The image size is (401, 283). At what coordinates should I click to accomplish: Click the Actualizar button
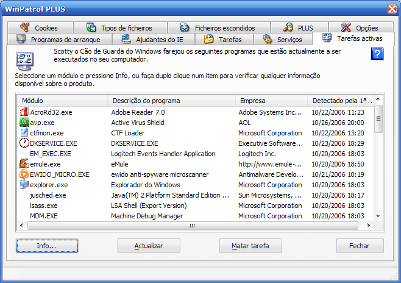pyautogui.click(x=149, y=246)
